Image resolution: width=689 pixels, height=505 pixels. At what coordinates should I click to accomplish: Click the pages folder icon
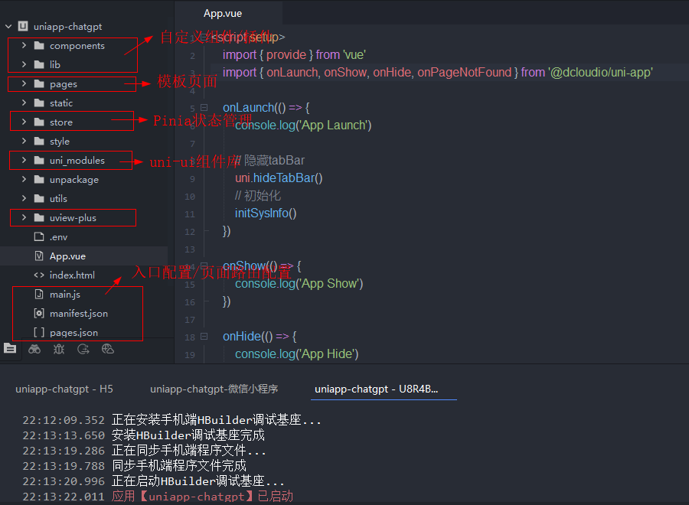click(x=39, y=83)
